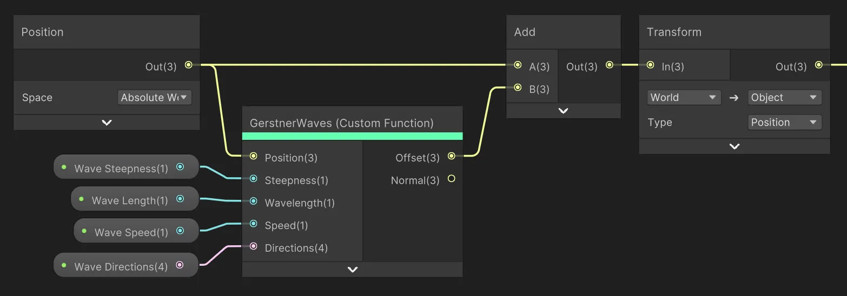Click the Space label in Position node
Viewport: 847px width, 296px height.
coord(37,98)
